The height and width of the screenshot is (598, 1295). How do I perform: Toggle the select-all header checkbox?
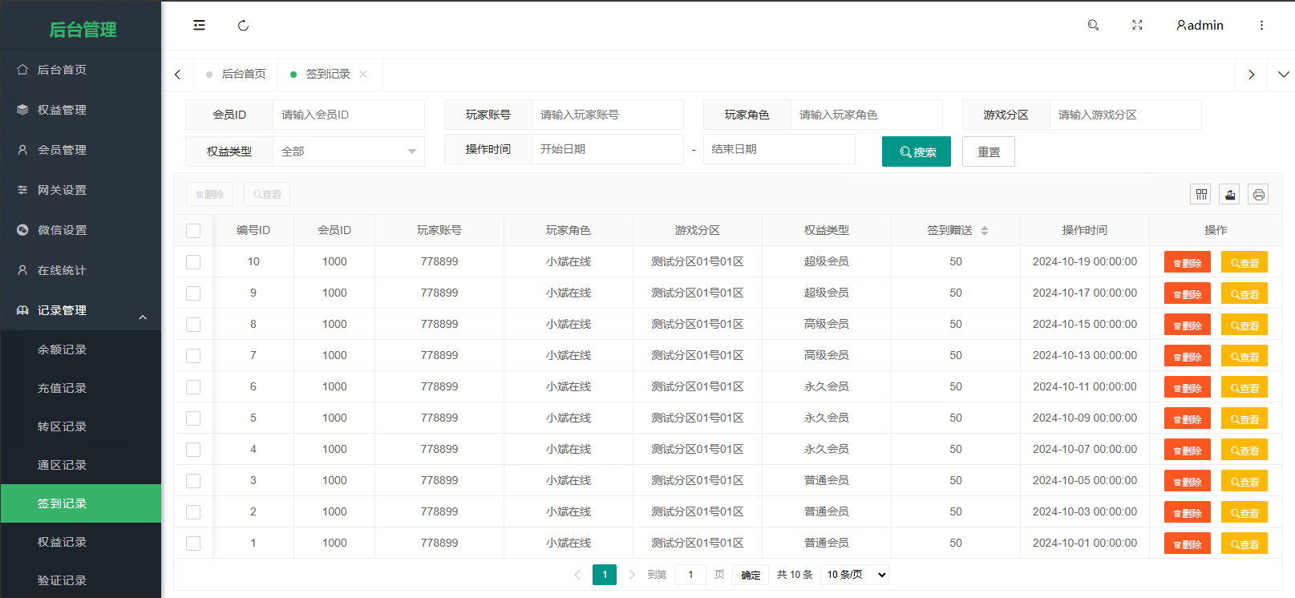pyautogui.click(x=193, y=231)
